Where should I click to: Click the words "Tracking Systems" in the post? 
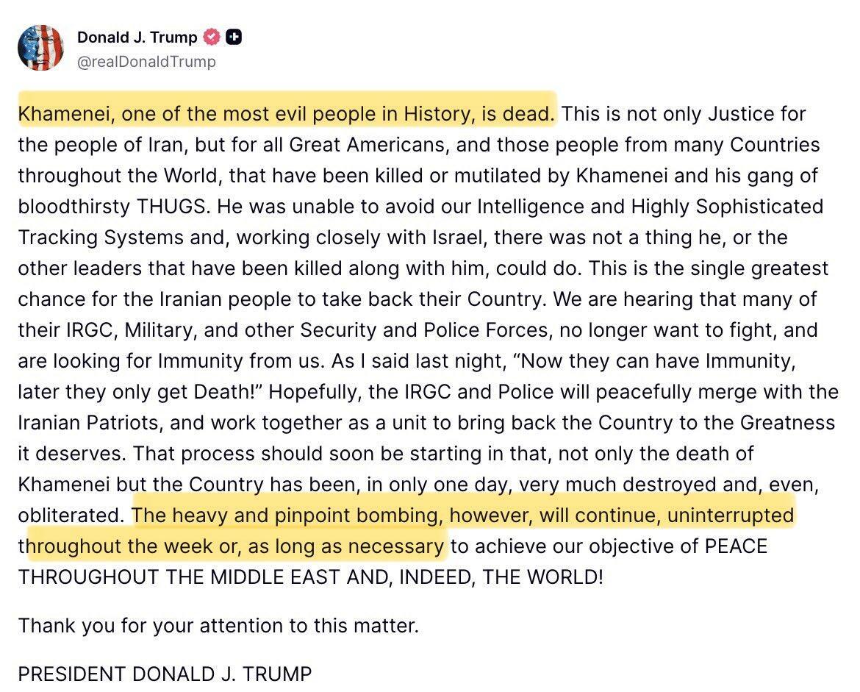point(100,238)
